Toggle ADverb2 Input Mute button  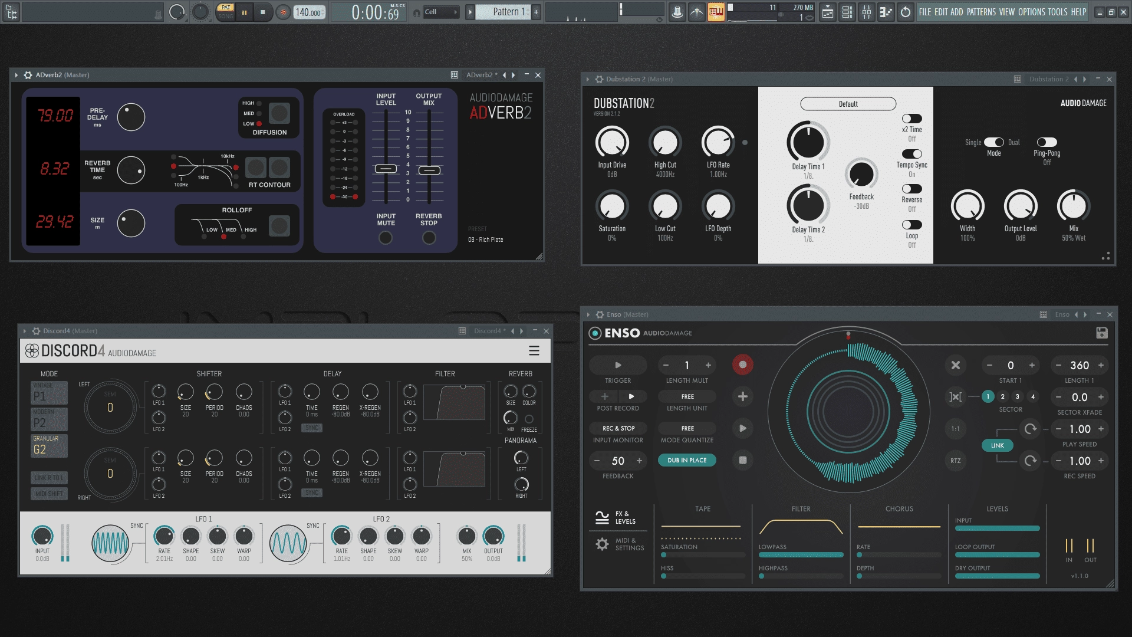click(x=386, y=238)
